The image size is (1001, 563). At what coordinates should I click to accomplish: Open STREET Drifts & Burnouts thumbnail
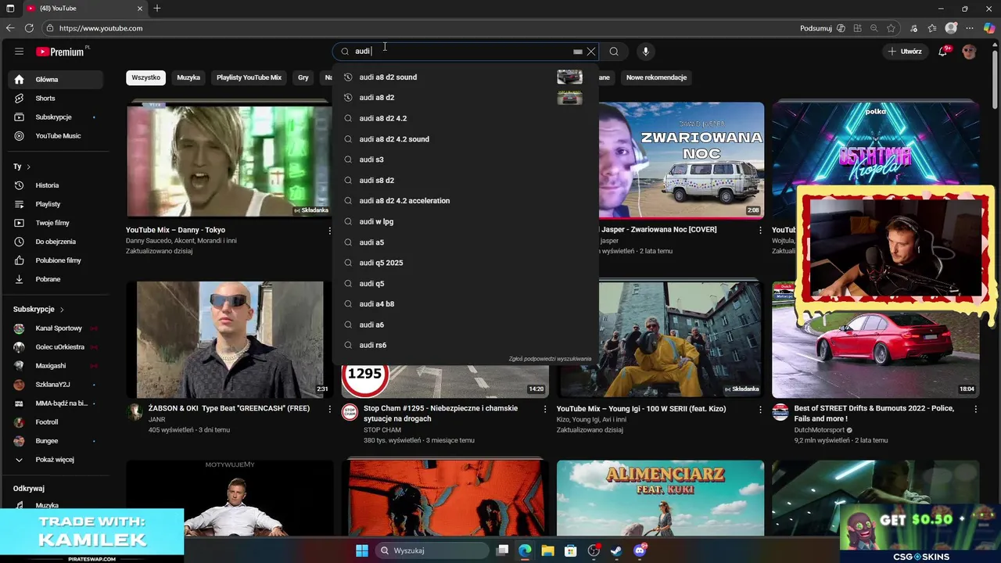tap(875, 339)
